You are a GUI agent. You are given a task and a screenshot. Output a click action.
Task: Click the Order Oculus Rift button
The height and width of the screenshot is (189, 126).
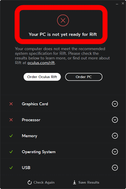pyautogui.click(x=42, y=77)
